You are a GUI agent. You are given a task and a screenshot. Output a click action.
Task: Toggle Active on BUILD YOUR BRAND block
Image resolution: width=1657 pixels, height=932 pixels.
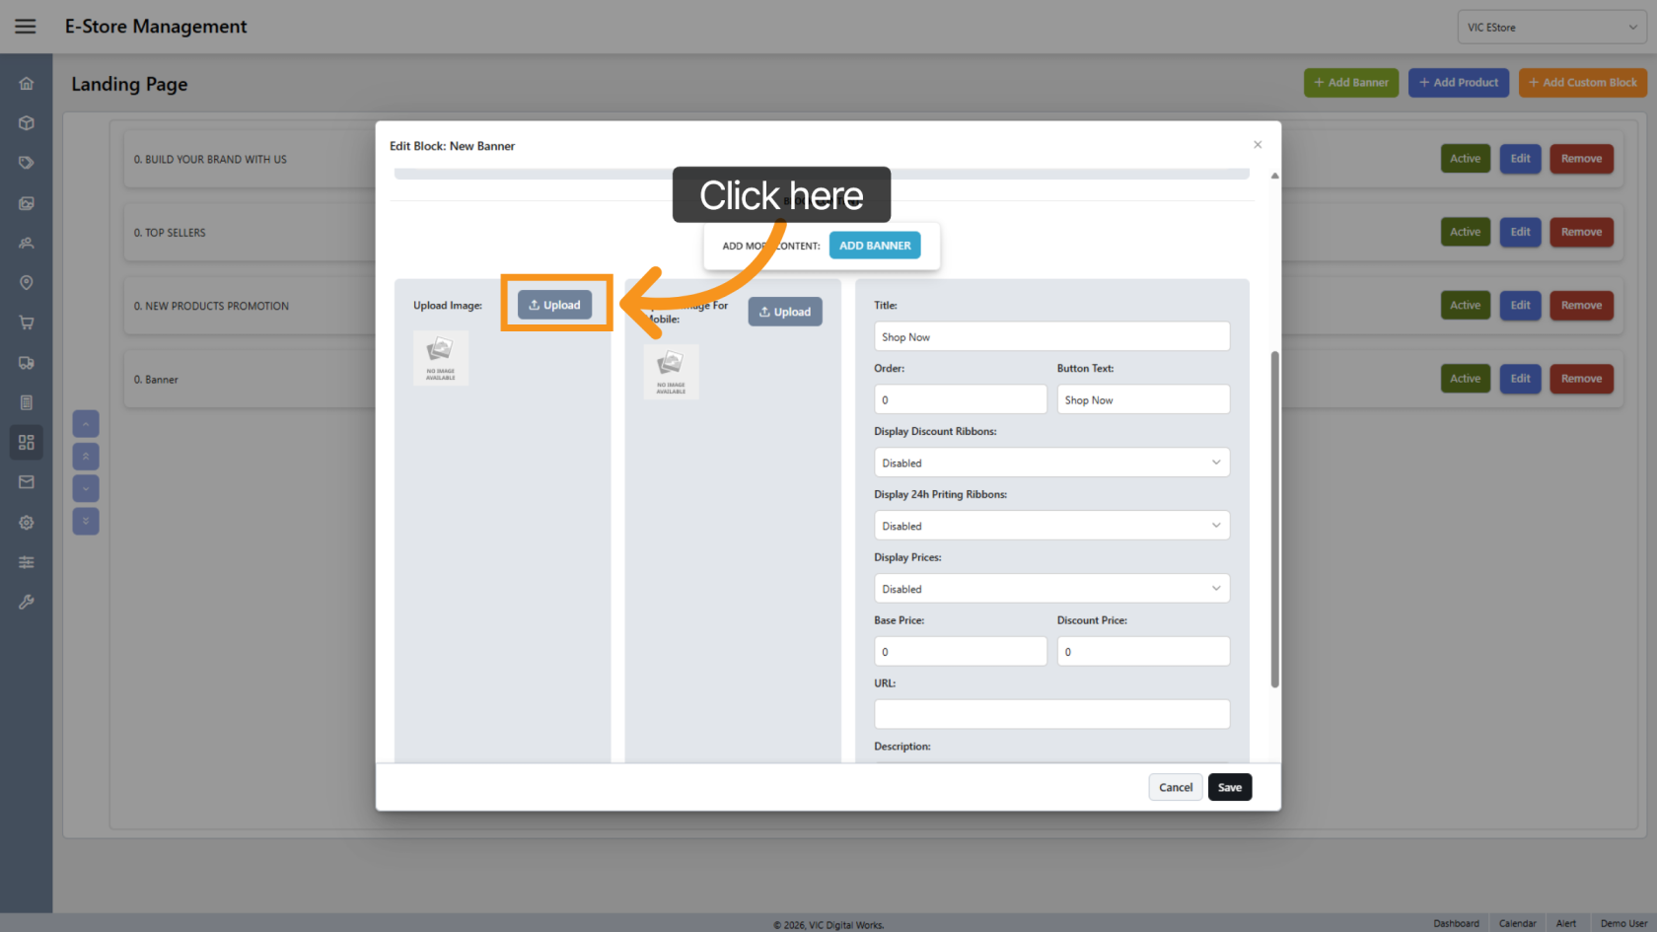[x=1465, y=159]
